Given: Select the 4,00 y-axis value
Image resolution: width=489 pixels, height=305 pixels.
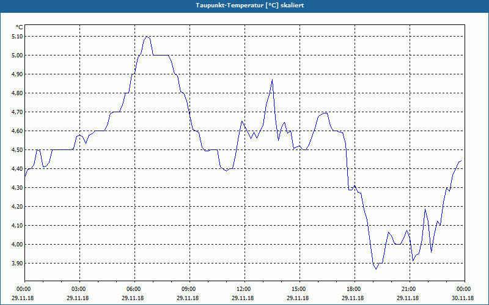Looking at the screenshot, I should click(17, 245).
